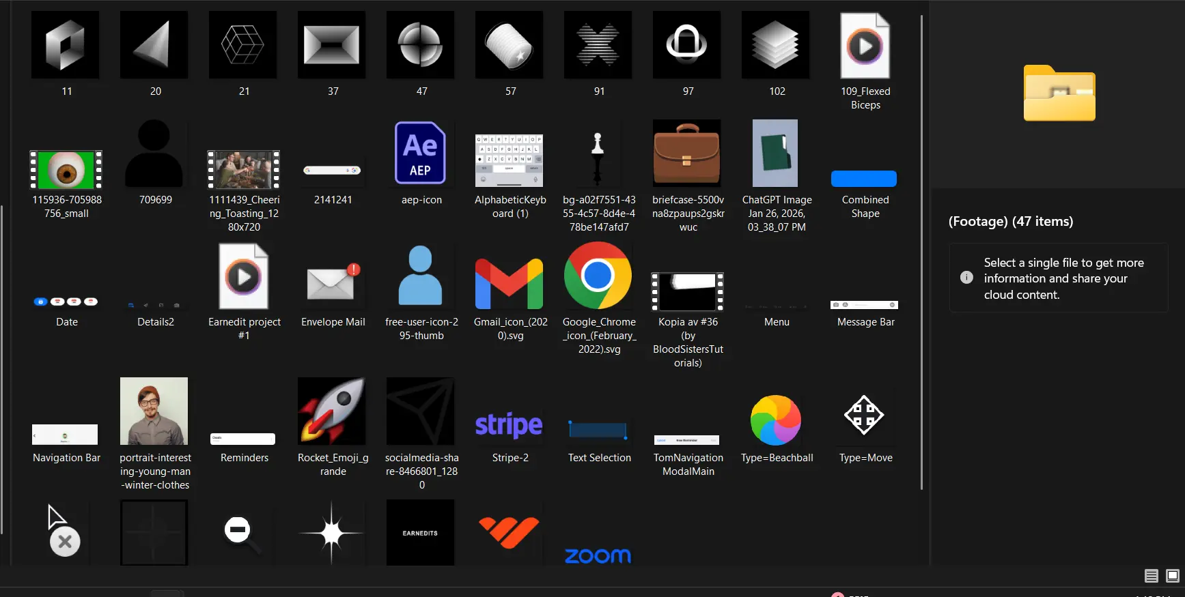Switch to details list view

pyautogui.click(x=1152, y=576)
